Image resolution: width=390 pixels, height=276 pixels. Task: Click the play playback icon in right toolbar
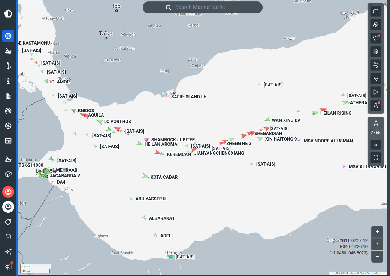pos(375,92)
